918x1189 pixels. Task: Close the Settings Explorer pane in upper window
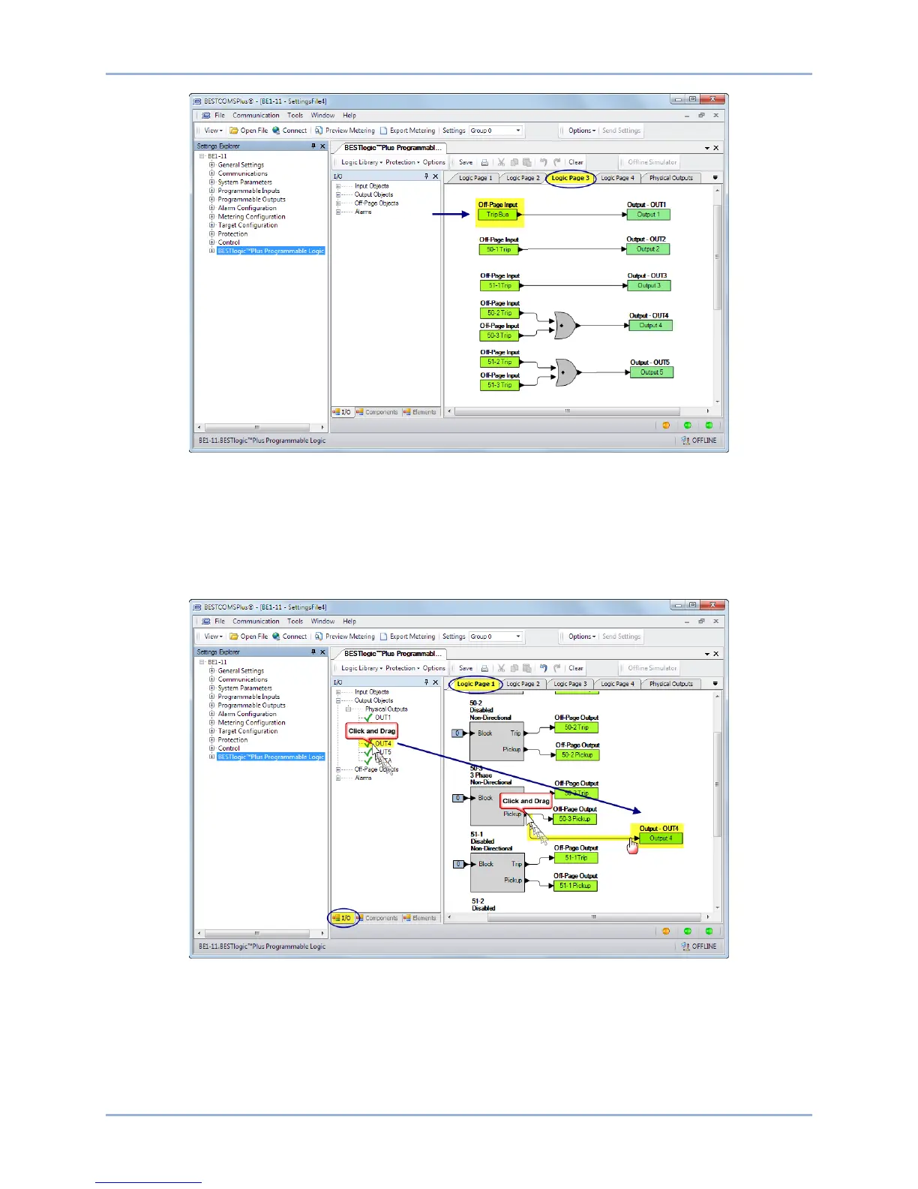coord(323,146)
